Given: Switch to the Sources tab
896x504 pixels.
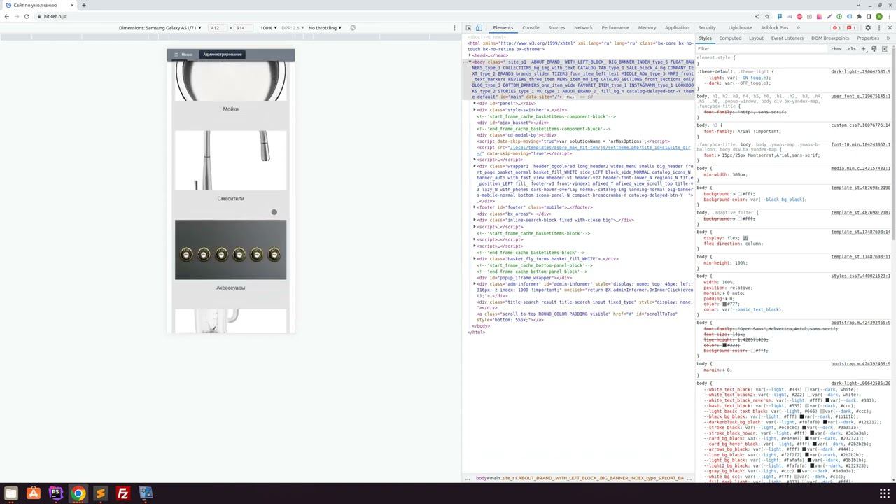Looking at the screenshot, I should tap(556, 28).
